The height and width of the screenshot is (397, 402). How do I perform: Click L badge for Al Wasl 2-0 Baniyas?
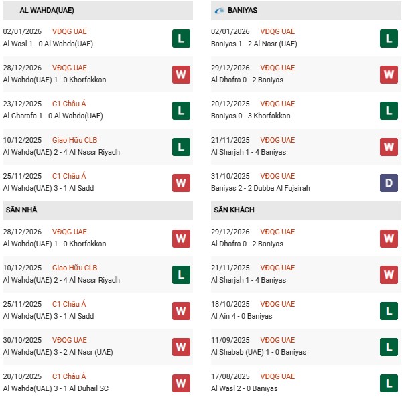pyautogui.click(x=389, y=383)
